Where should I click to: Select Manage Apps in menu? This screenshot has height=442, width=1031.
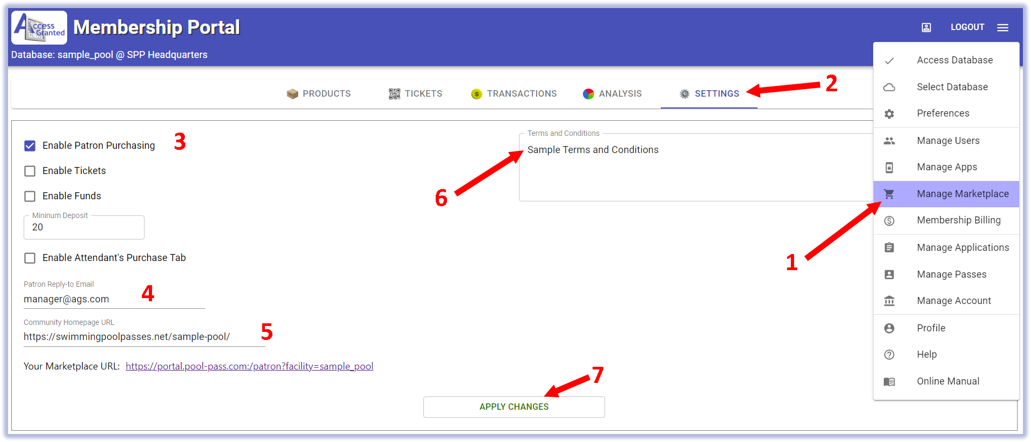946,167
